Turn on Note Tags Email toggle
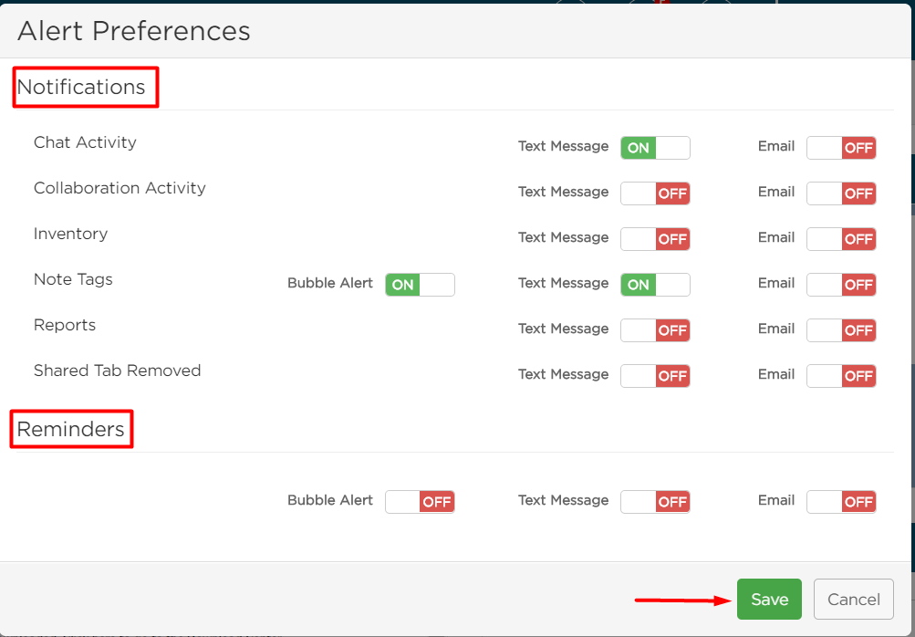The image size is (915, 637). [x=841, y=285]
